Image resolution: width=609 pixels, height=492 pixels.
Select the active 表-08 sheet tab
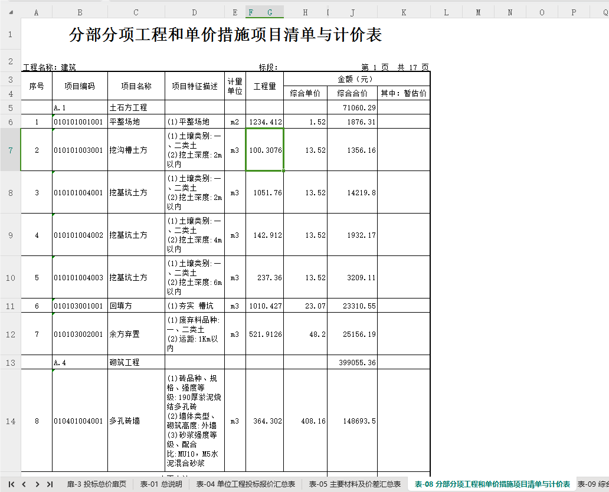(492, 484)
